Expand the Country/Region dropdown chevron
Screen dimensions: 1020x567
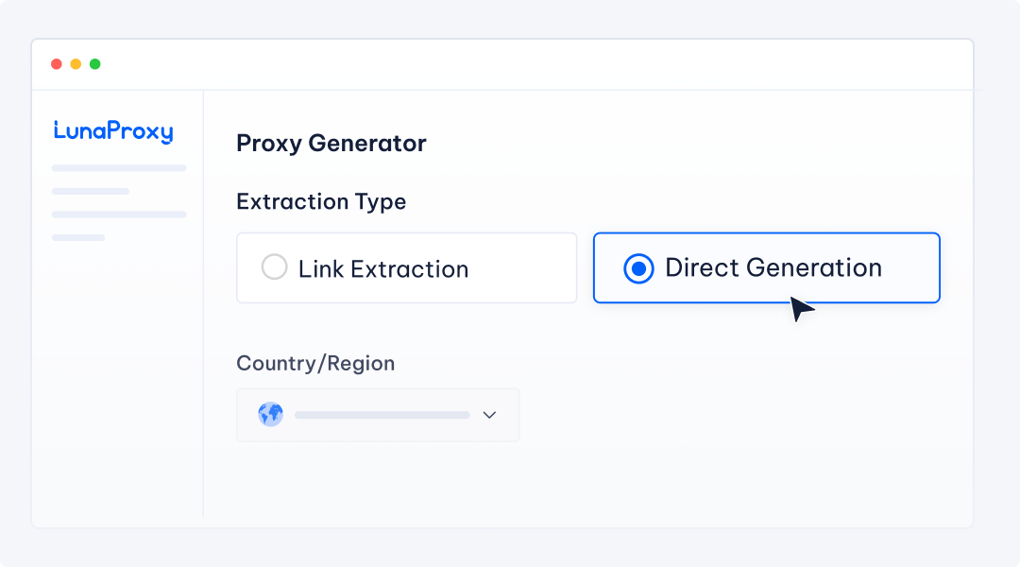click(x=489, y=415)
